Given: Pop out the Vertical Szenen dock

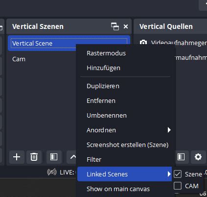Looking at the screenshot, I should 115,26.
